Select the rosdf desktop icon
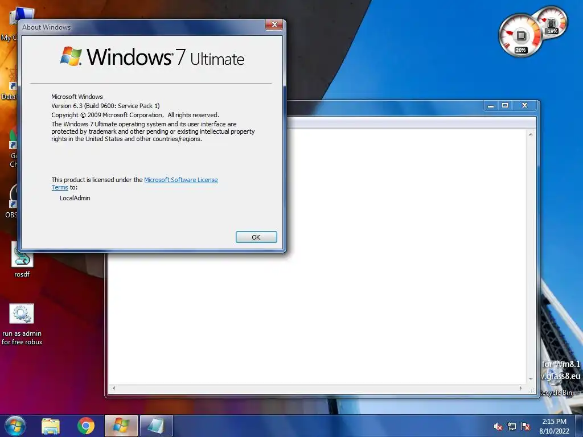Viewport: 583px width, 437px height. click(22, 260)
